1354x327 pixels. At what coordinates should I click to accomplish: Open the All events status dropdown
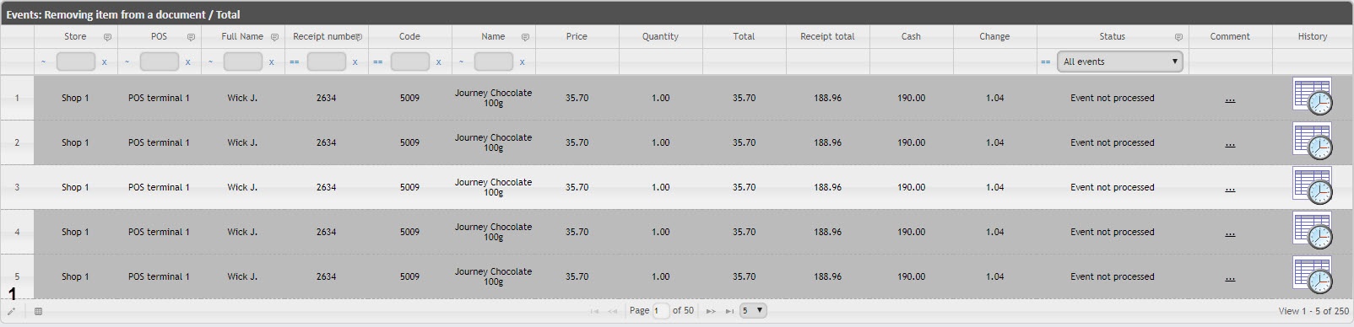1120,62
